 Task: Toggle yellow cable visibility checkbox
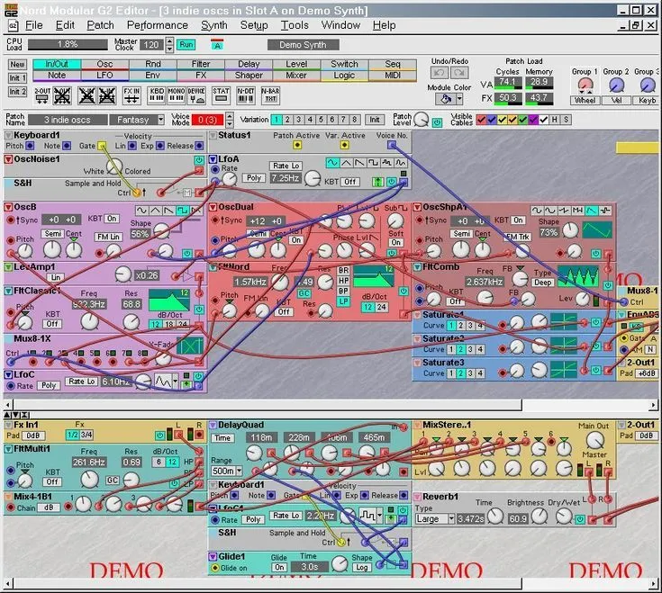pyautogui.click(x=502, y=120)
